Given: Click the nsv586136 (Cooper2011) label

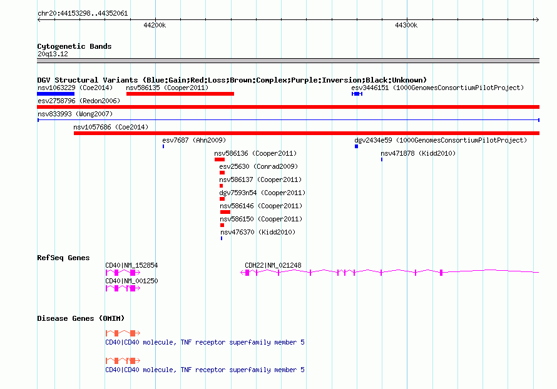Looking at the screenshot, I should (255, 153).
